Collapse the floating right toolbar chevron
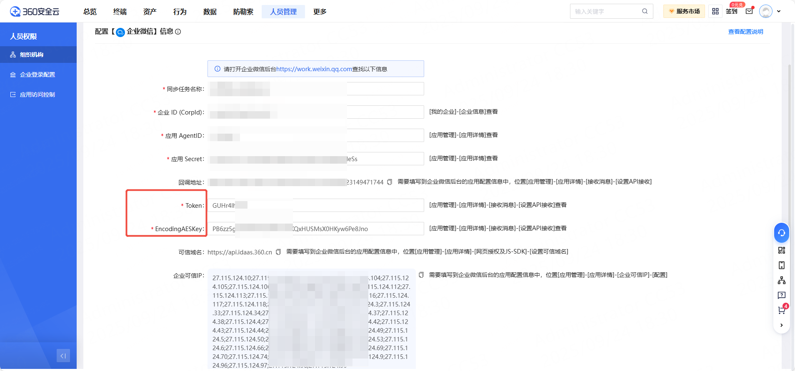The height and width of the screenshot is (371, 795). coord(781,325)
